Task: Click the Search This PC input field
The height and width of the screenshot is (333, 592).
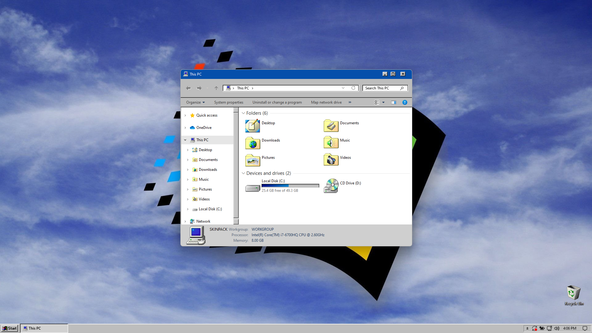Action: pos(382,88)
